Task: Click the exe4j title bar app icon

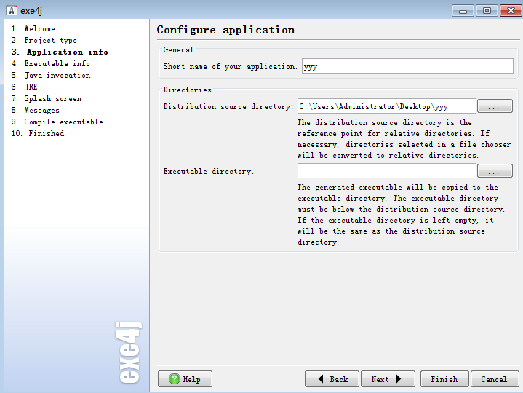Action: click(11, 10)
